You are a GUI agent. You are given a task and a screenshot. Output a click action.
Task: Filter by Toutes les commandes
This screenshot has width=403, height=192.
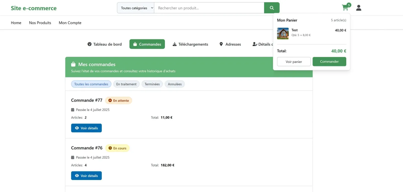coord(91,84)
